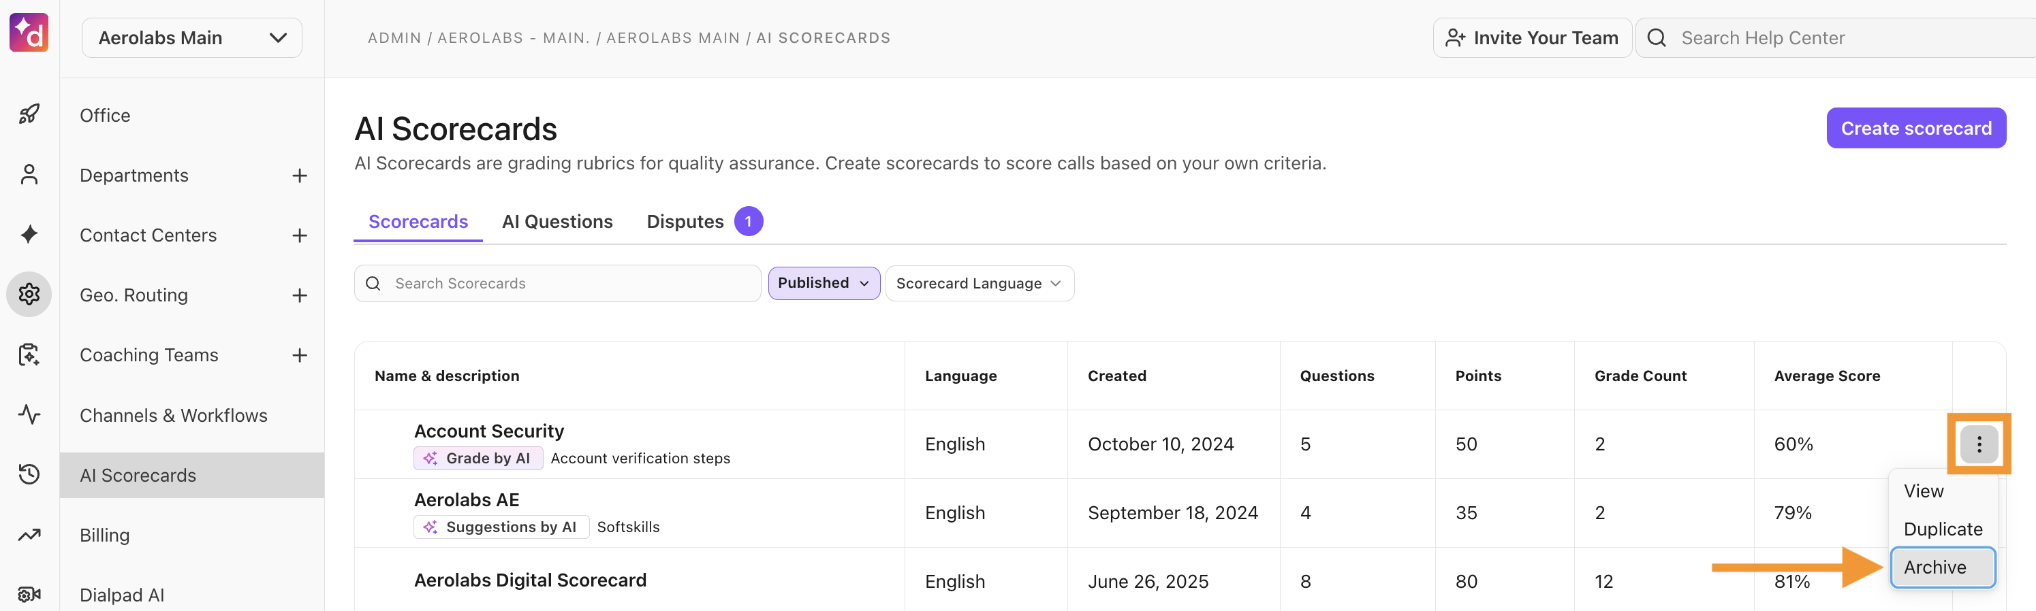Go to Coaching Teams in the sidebar
Image resolution: width=2036 pixels, height=611 pixels.
click(x=149, y=355)
